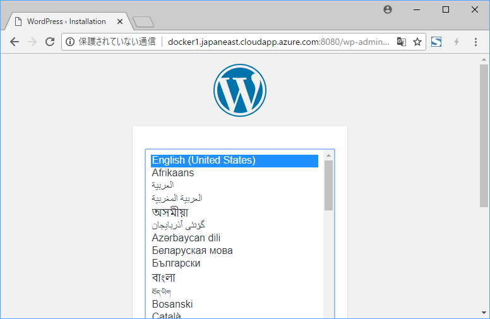490x319 pixels.
Task: Select Afrikaans in the language list
Action: pyautogui.click(x=235, y=173)
